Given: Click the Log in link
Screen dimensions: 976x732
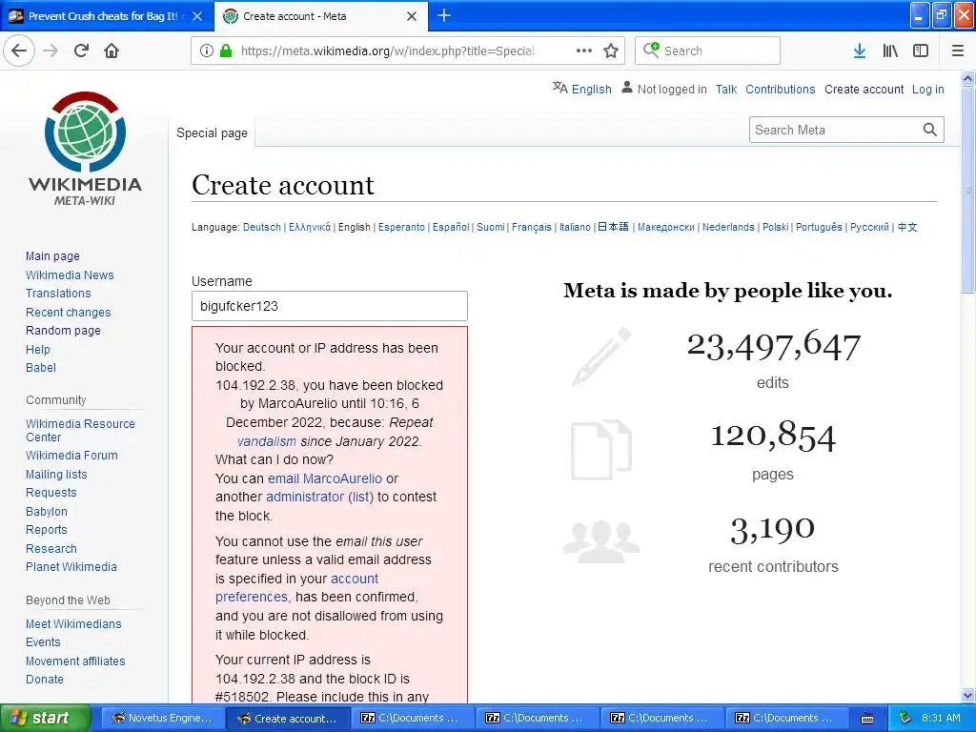Looking at the screenshot, I should click(927, 89).
